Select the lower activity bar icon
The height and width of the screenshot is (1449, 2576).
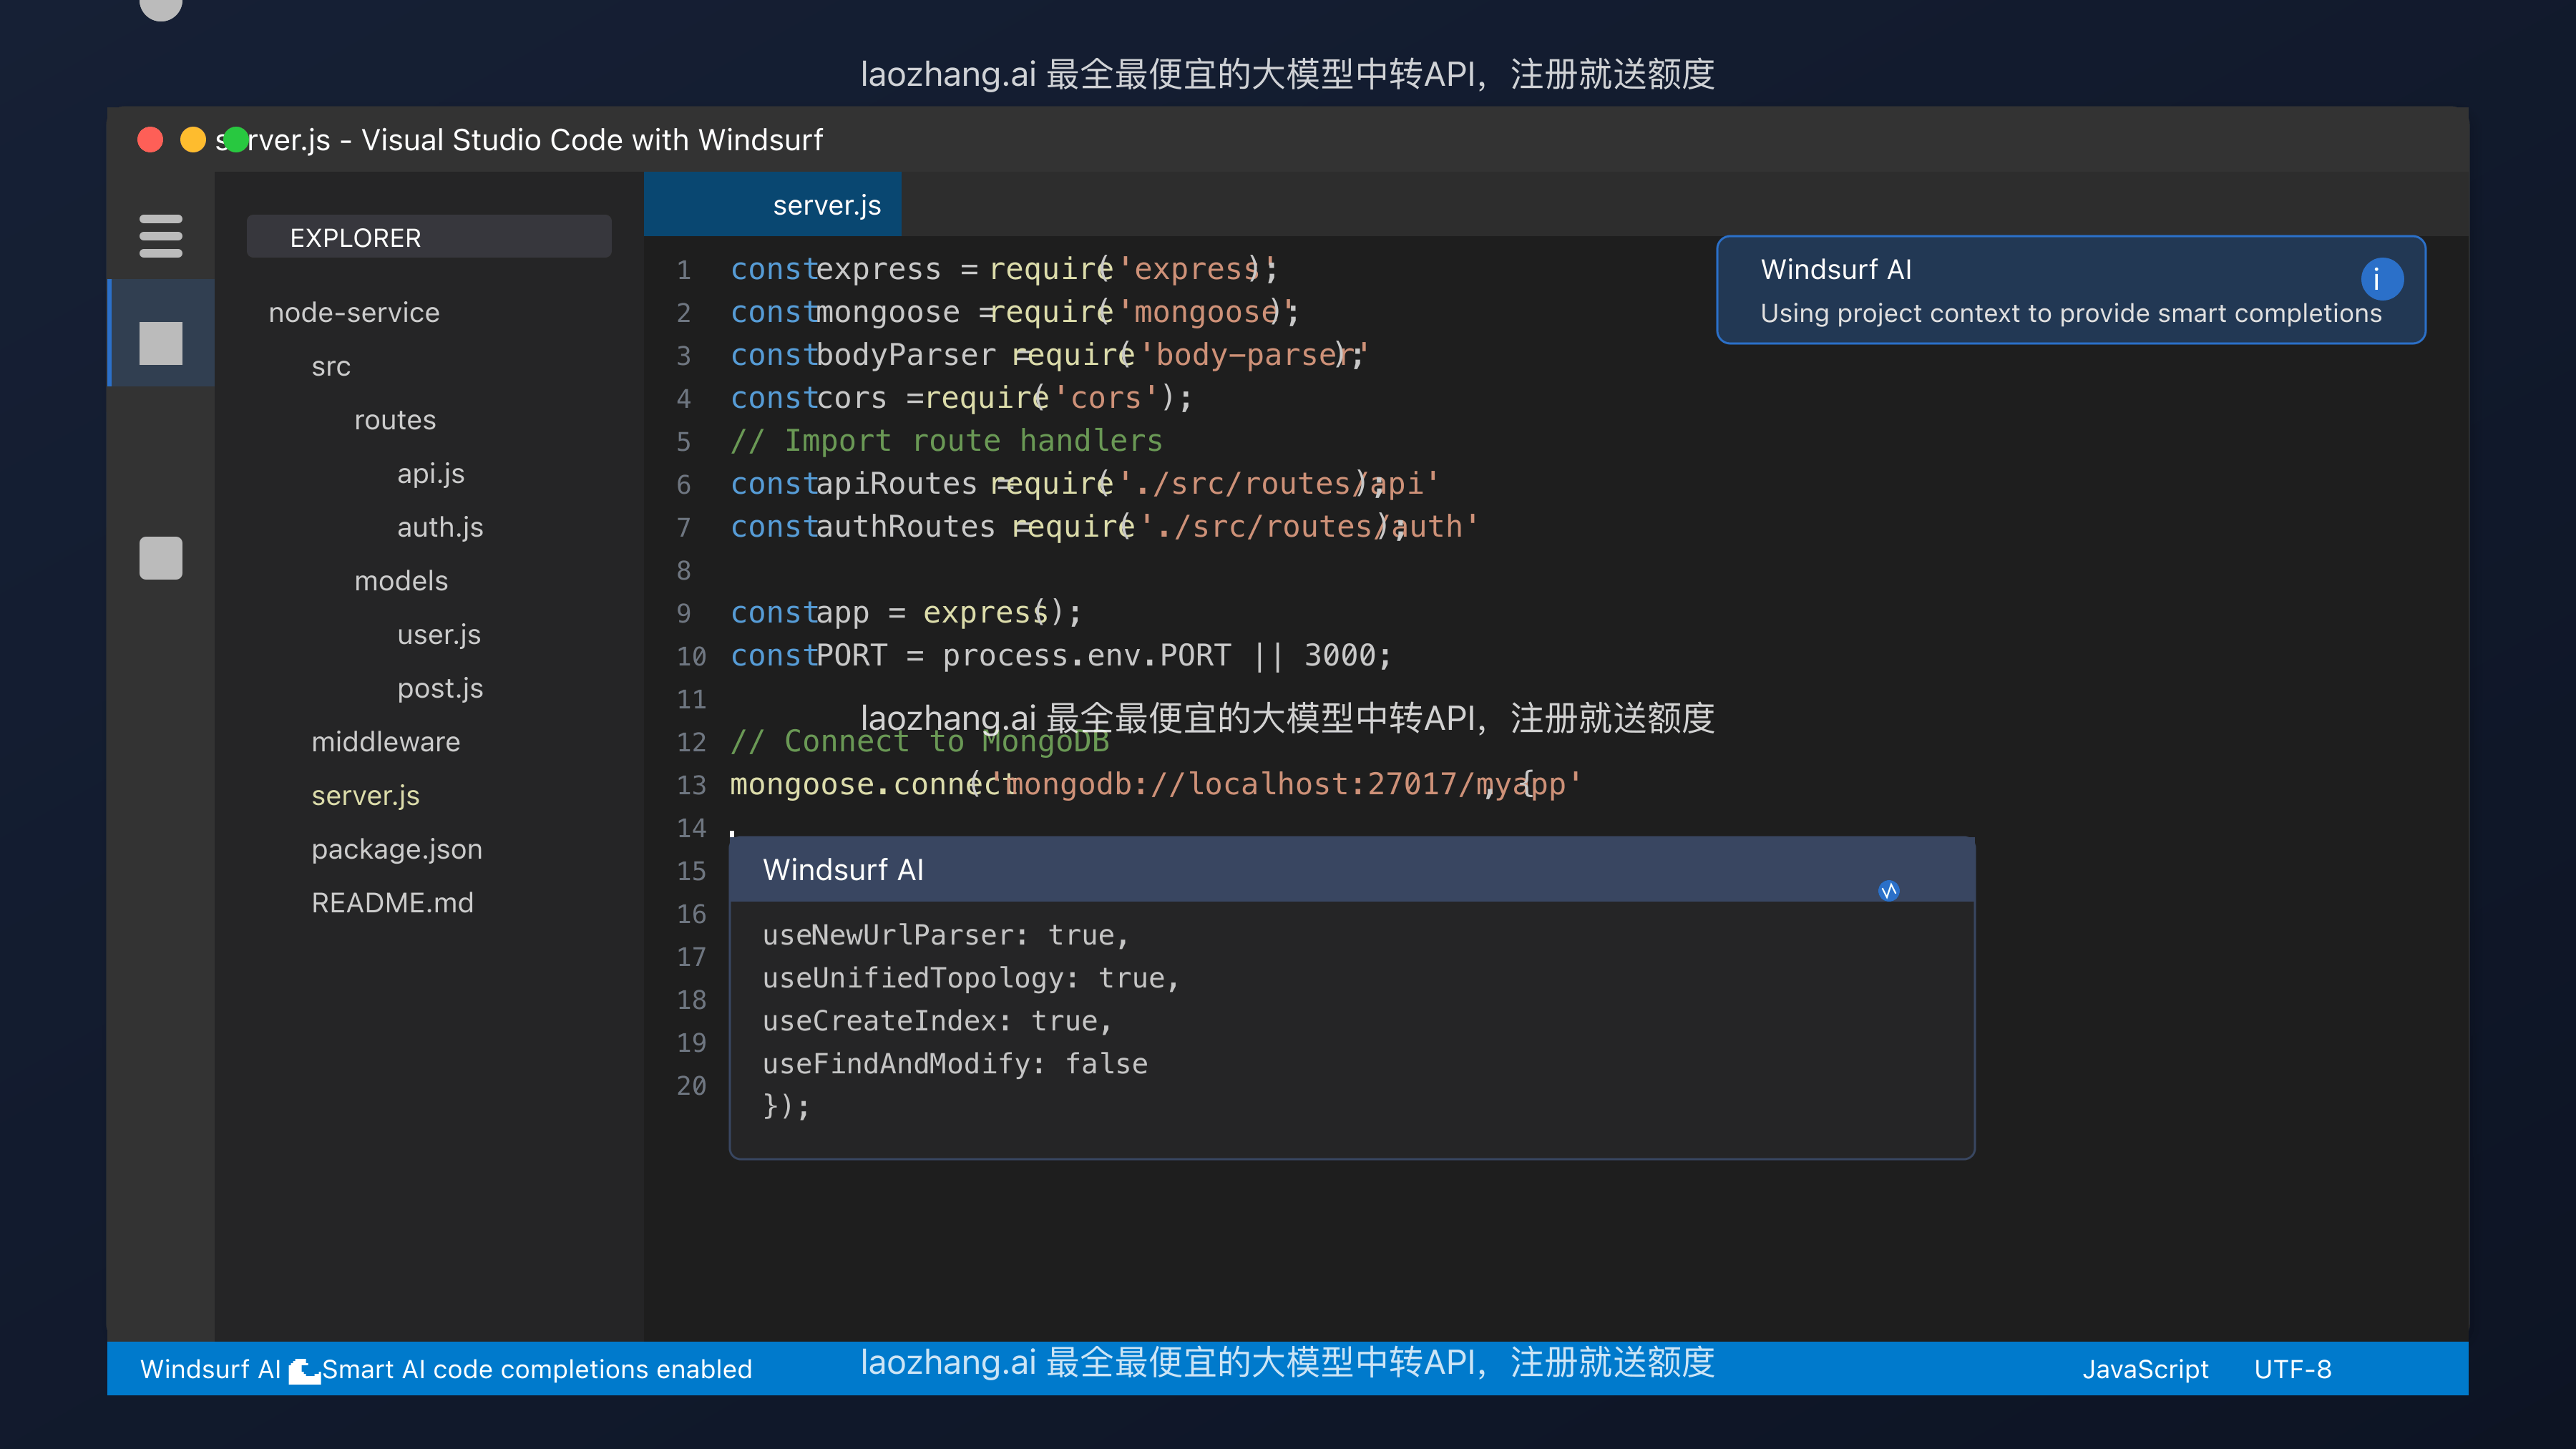pyautogui.click(x=160, y=558)
